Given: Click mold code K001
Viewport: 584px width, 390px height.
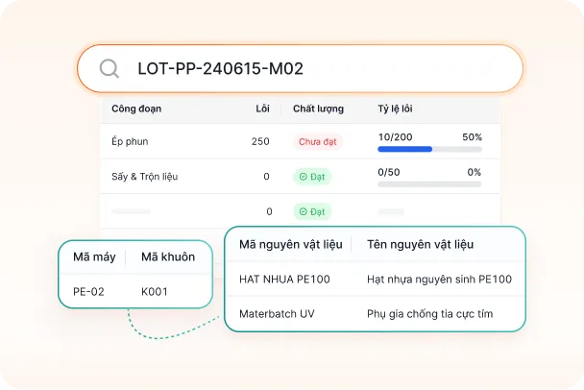Looking at the screenshot, I should [x=155, y=292].
